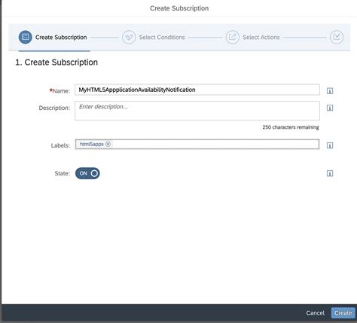This screenshot has height=323, width=357.
Task: Click the final review checkmark step icon
Action: (x=337, y=37)
